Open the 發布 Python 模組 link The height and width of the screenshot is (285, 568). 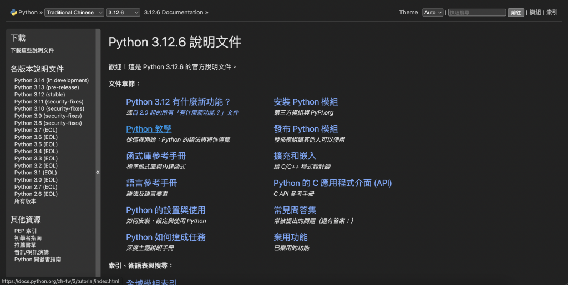point(306,129)
